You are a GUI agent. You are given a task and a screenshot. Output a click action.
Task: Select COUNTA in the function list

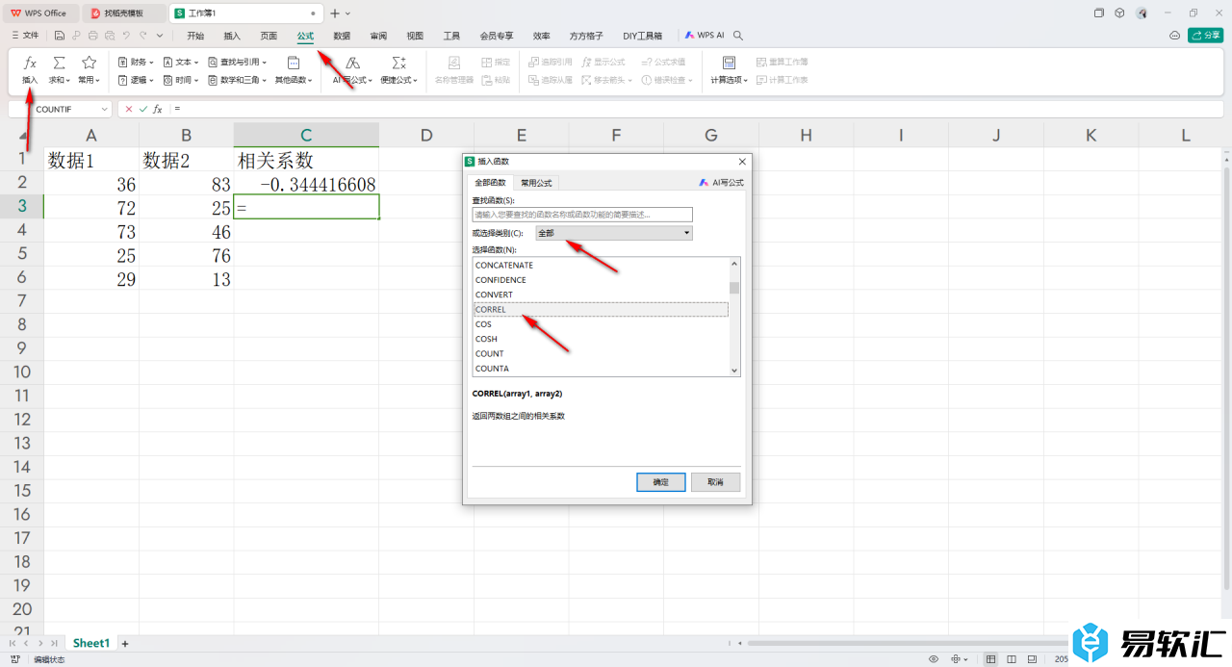point(601,369)
